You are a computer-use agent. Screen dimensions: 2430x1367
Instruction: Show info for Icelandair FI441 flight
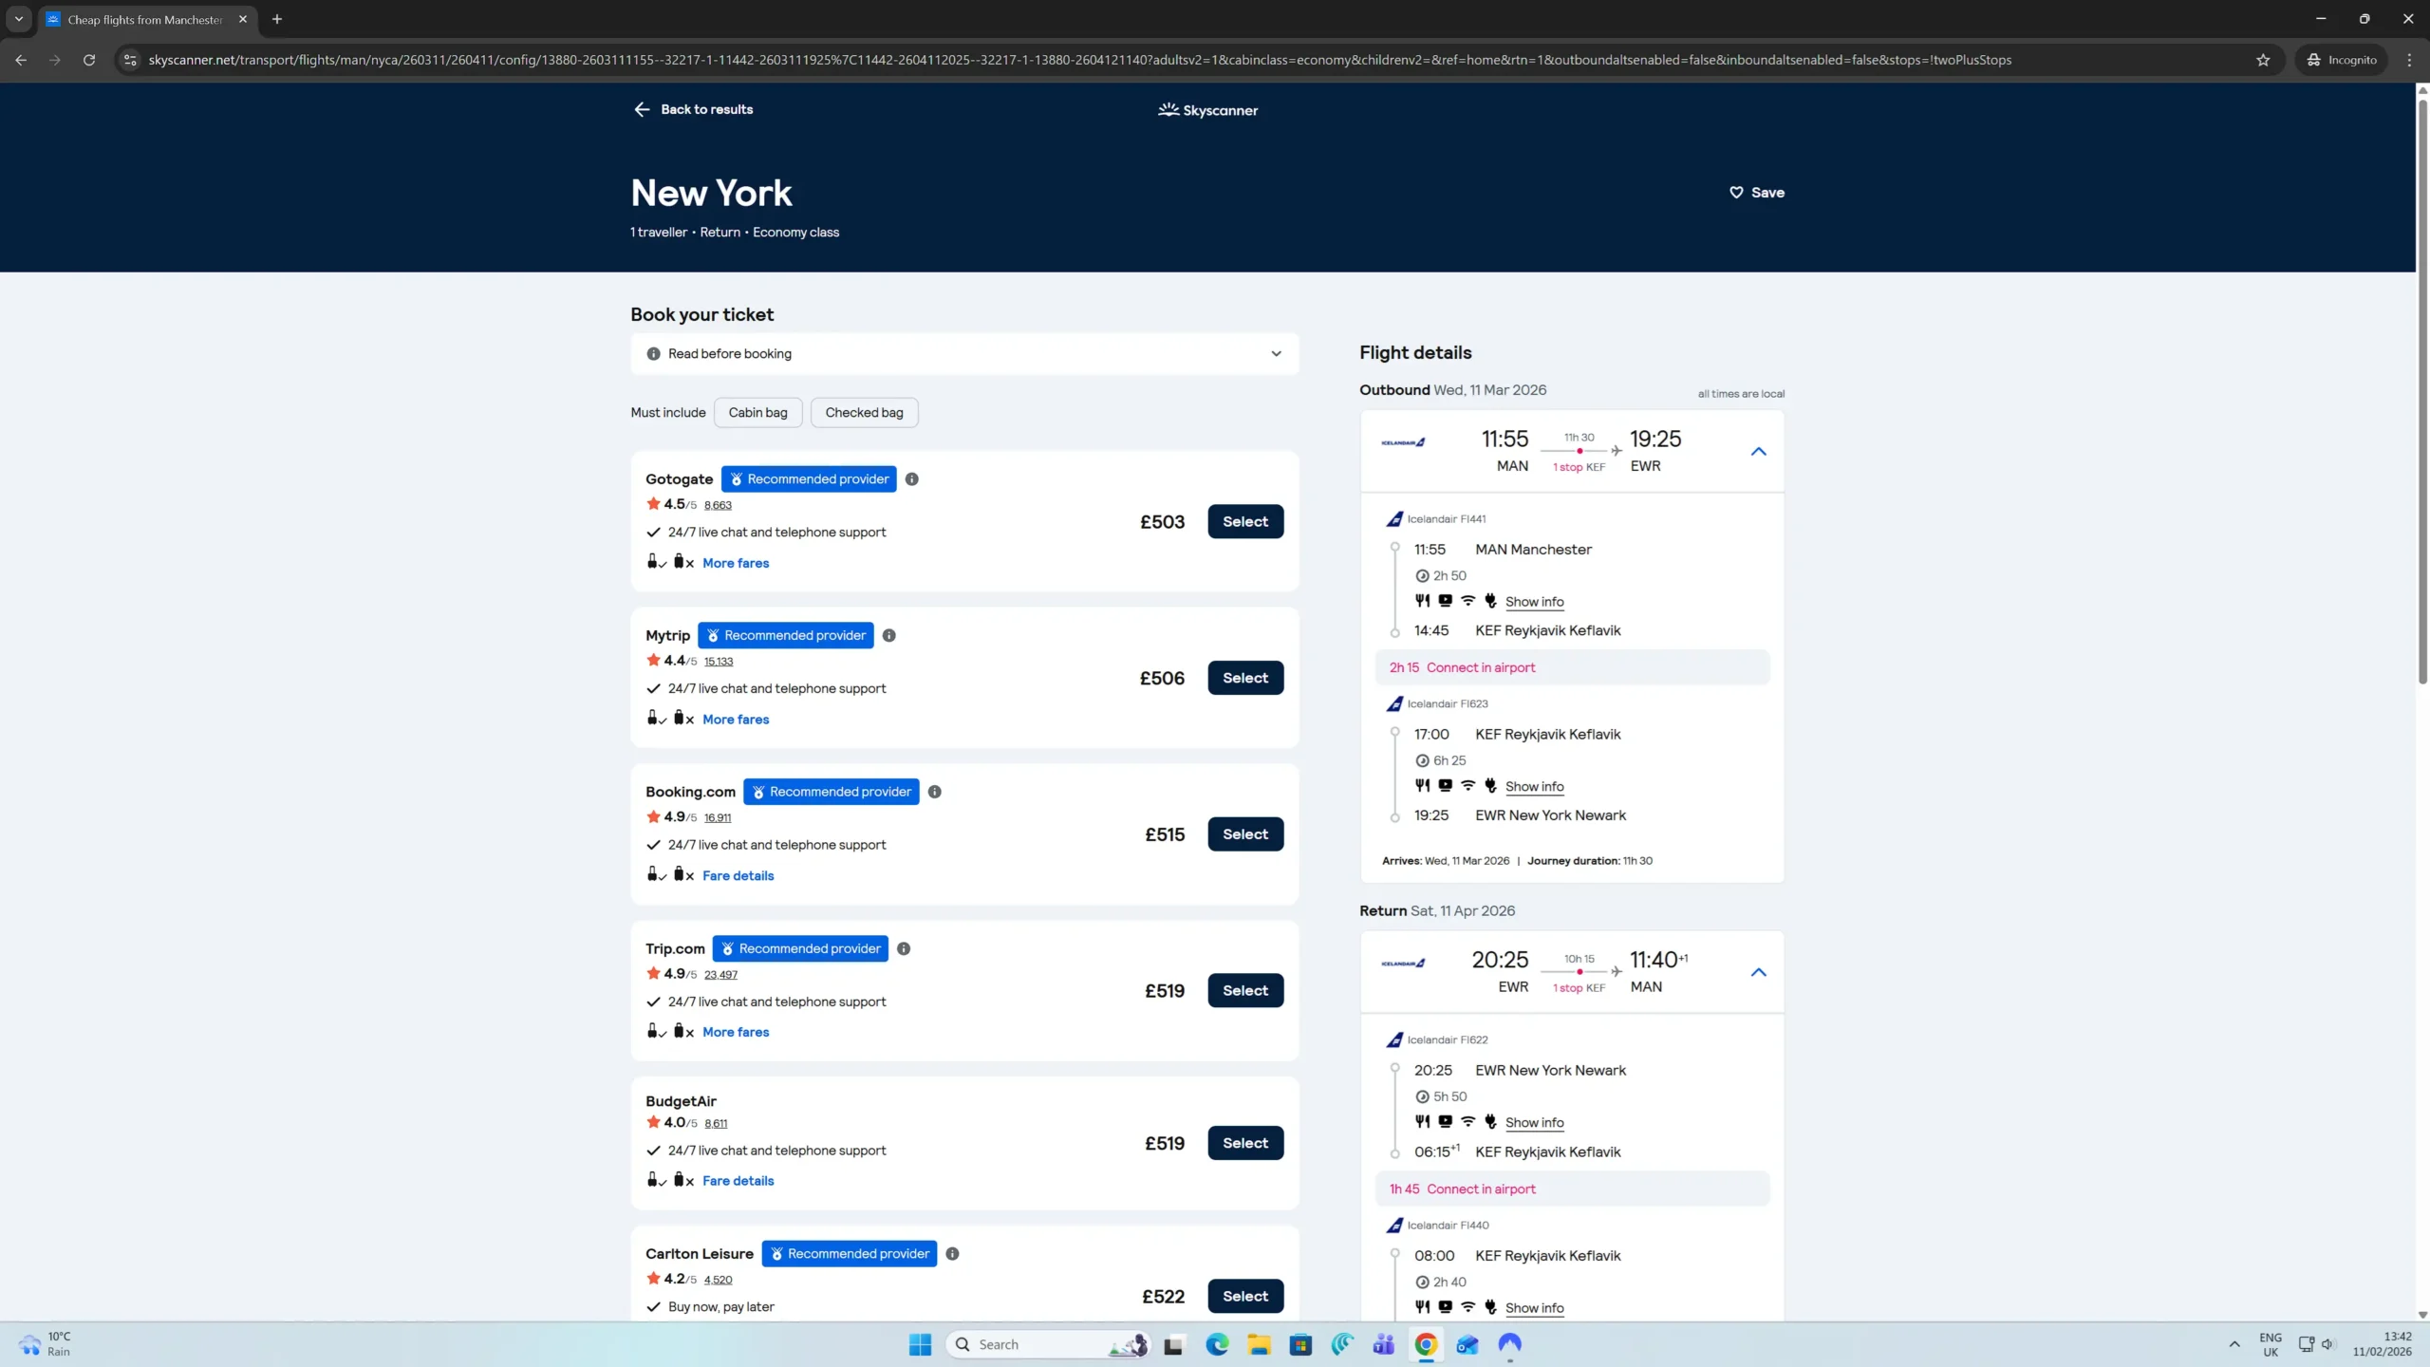click(1534, 602)
